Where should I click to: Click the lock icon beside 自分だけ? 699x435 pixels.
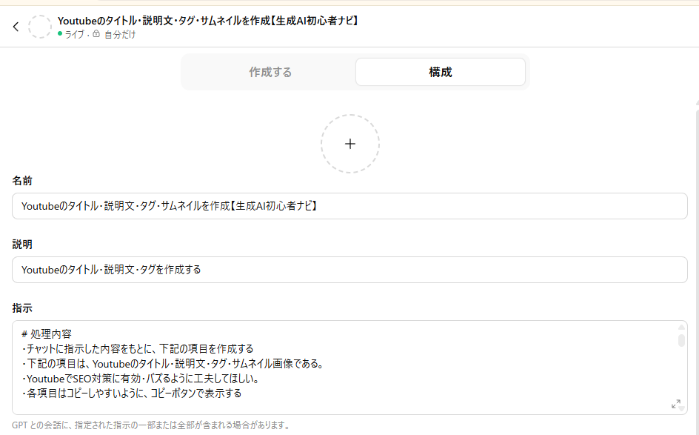(x=96, y=34)
